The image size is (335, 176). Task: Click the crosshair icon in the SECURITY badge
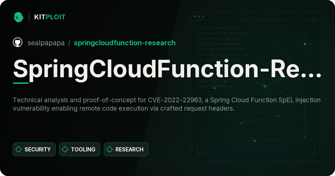[x=19, y=149]
